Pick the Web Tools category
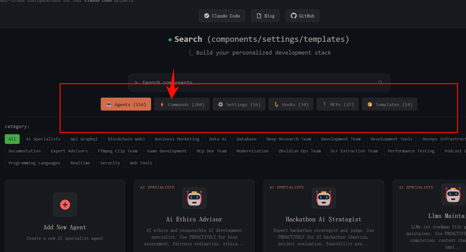The image size is (466, 252). coord(141,163)
